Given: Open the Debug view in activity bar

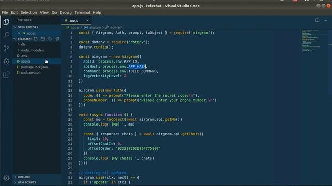Looking at the screenshot, I should tap(6, 61).
